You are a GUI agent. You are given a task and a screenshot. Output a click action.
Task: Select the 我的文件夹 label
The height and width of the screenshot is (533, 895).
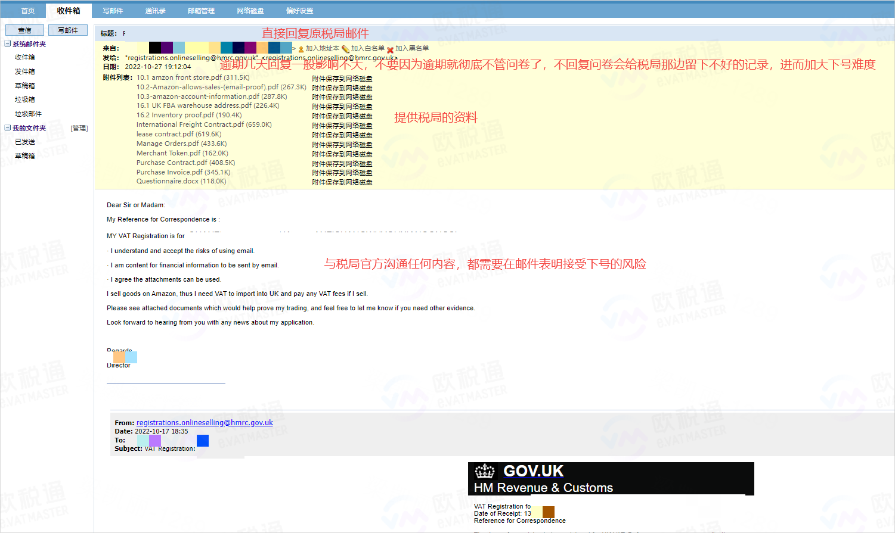(29, 128)
